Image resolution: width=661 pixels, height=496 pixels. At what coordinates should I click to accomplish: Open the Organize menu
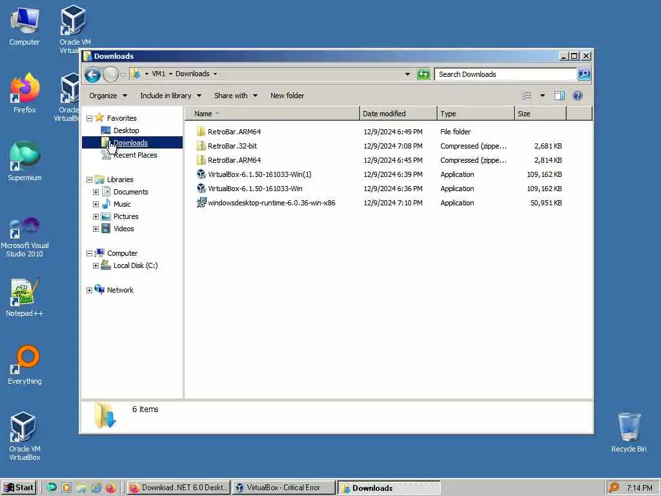point(108,96)
